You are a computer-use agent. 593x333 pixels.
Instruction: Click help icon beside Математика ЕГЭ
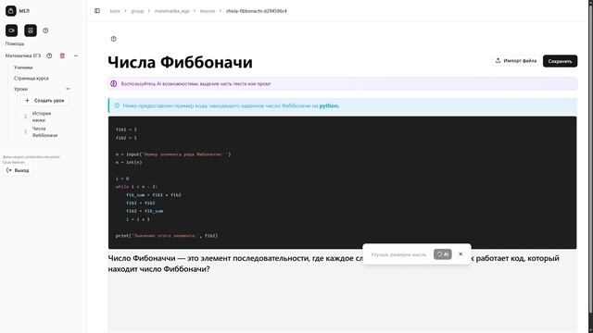click(49, 55)
